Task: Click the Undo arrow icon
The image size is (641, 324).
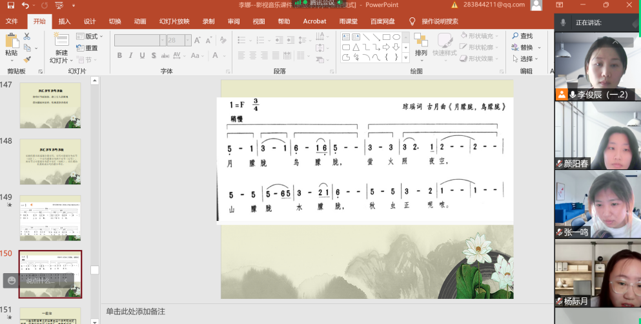Action: coord(25,5)
